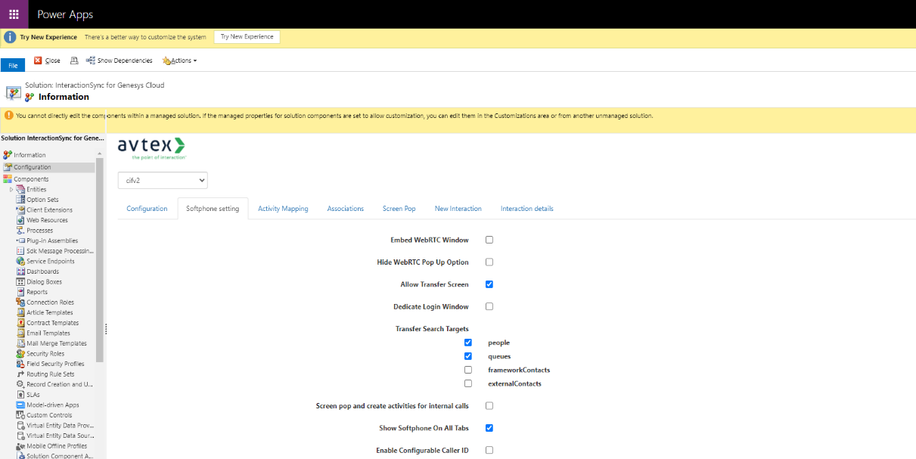Viewport: 916px width, 459px height.
Task: Click the Mail Merge Templates icon
Action: pos(20,343)
